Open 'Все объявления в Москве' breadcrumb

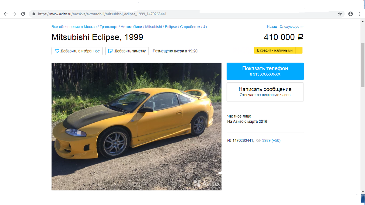(74, 27)
